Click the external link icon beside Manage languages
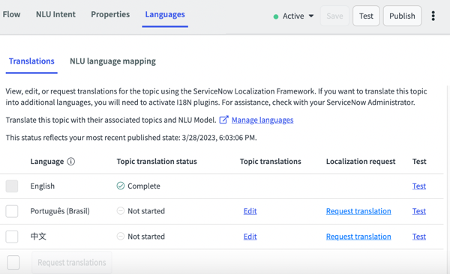The image size is (450, 274). coord(223,120)
